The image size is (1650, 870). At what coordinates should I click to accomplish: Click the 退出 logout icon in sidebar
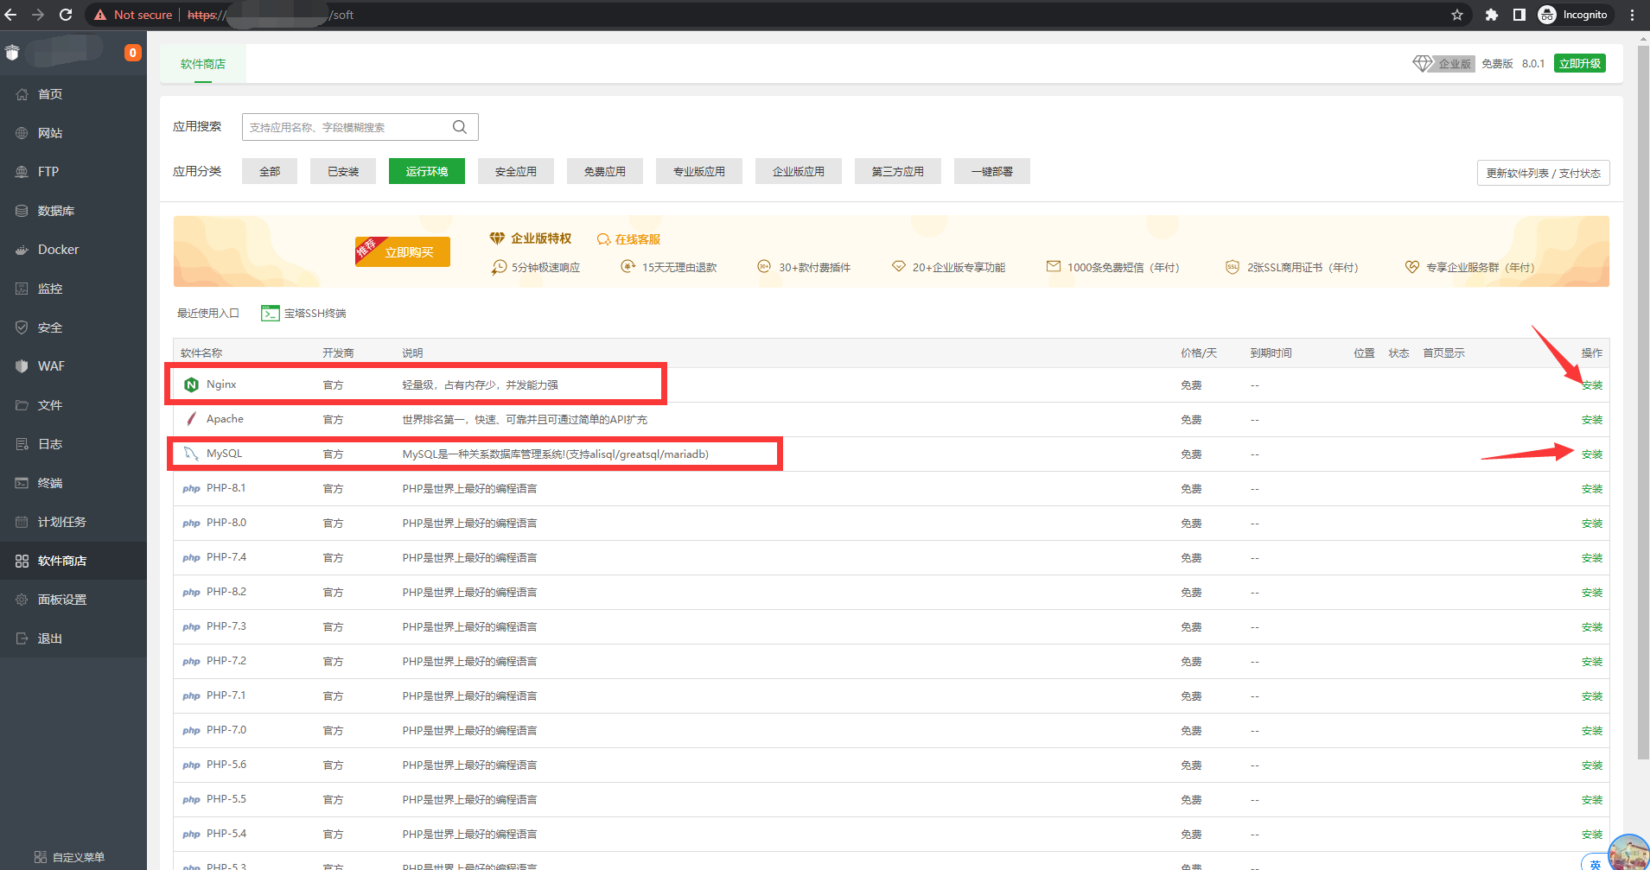tap(22, 638)
